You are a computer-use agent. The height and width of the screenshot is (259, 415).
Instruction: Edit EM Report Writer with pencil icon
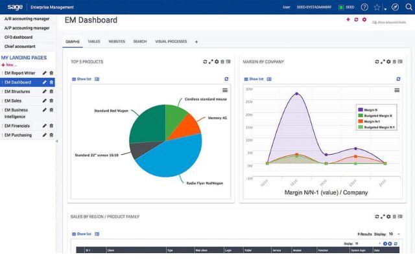pyautogui.click(x=45, y=73)
